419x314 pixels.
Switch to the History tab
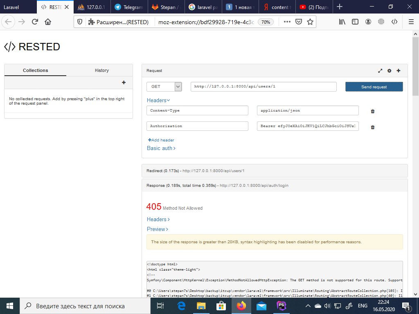tap(102, 70)
